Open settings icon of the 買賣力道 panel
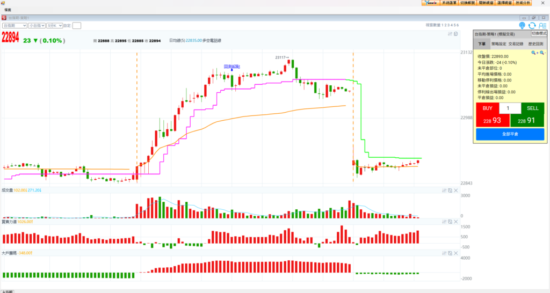This screenshot has width=550, height=293. coord(444,222)
